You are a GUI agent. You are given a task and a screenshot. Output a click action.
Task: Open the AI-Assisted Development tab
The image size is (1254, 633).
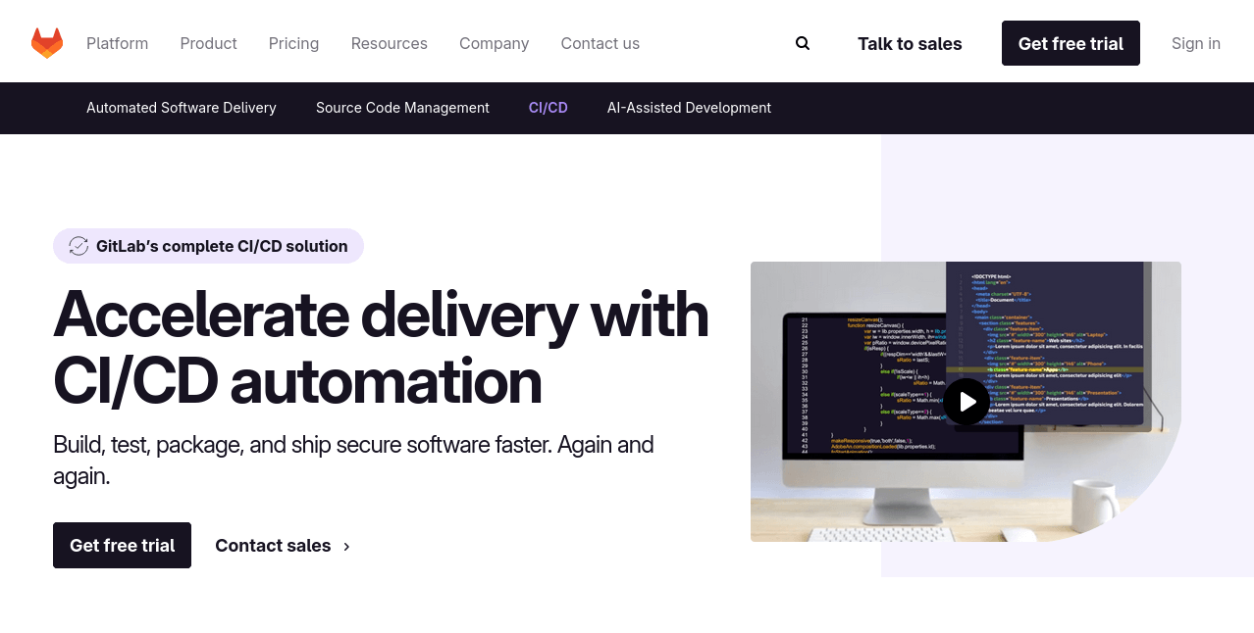689,108
